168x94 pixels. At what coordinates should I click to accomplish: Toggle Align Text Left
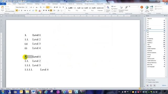[x=44, y=10]
